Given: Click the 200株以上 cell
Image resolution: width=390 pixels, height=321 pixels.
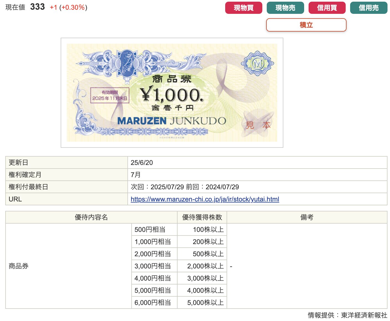Looking at the screenshot, I should pyautogui.click(x=202, y=242).
